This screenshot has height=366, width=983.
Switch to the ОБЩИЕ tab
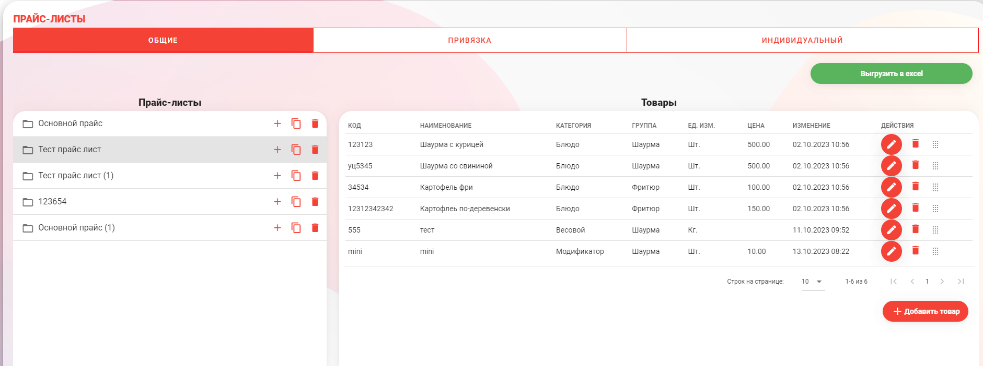tap(163, 40)
